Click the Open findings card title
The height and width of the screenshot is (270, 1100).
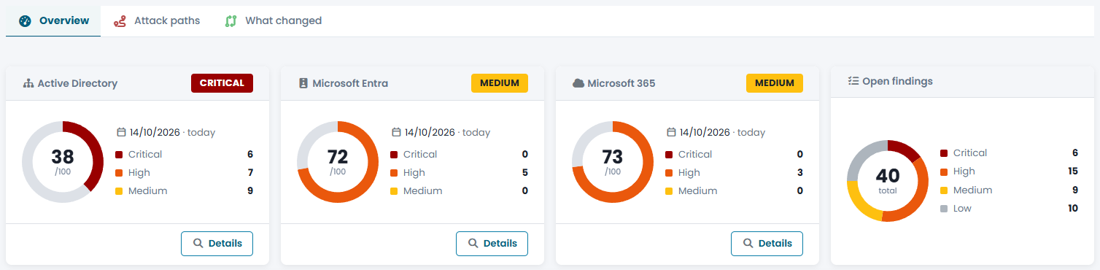click(x=897, y=81)
